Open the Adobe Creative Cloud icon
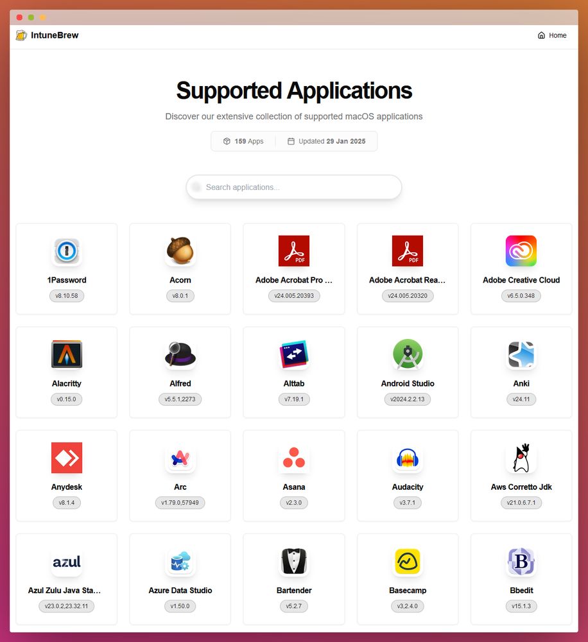Screen dimensions: 588x642 tap(521, 251)
